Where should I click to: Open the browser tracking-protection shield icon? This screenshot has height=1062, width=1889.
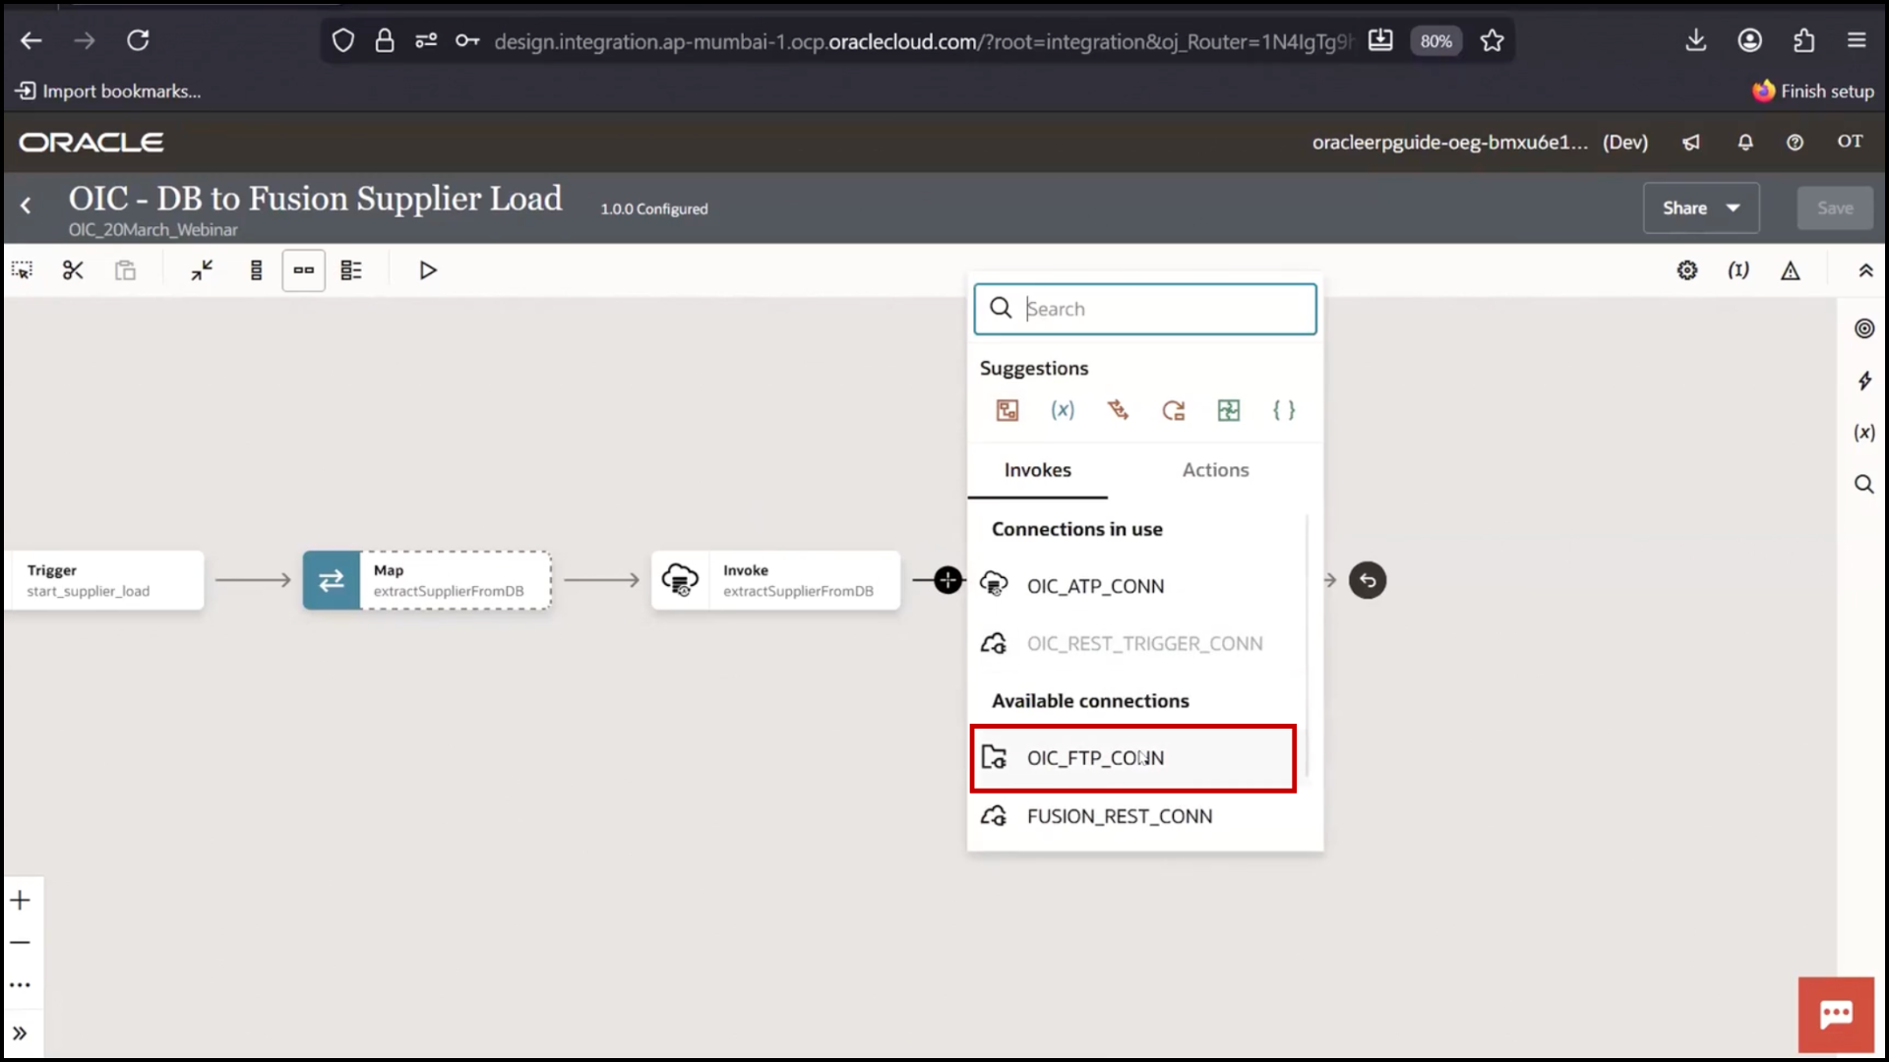click(x=342, y=40)
